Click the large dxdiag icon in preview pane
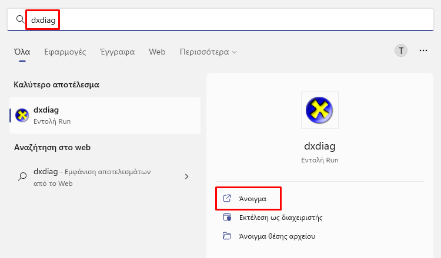441x258 pixels. 319,110
